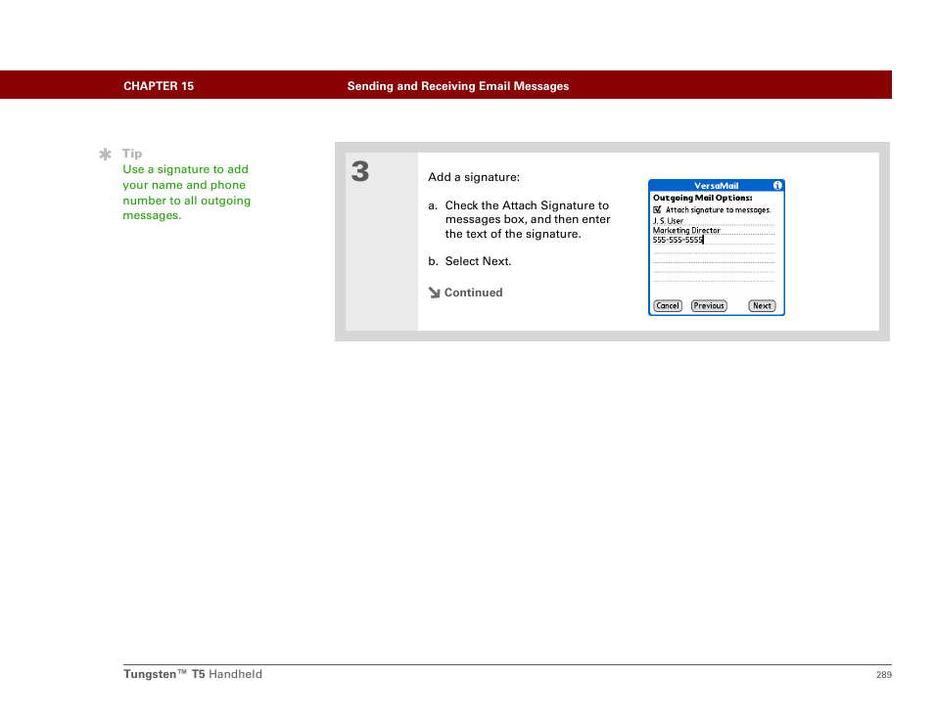Click Sending and Receiving Email Messages title
This screenshot has width=934, height=722.
pyautogui.click(x=458, y=86)
